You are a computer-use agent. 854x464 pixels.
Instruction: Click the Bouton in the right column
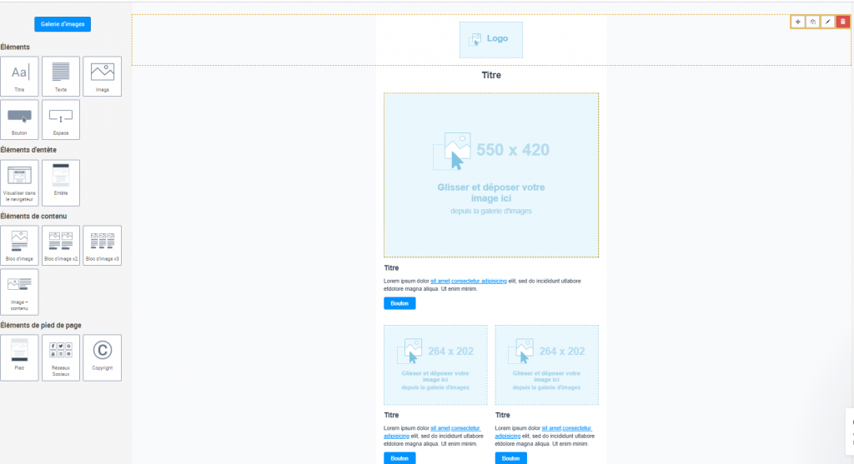coord(511,458)
